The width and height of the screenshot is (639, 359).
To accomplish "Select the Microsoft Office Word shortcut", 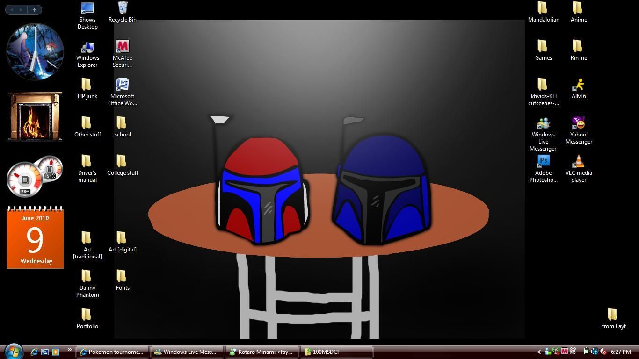I will (123, 93).
